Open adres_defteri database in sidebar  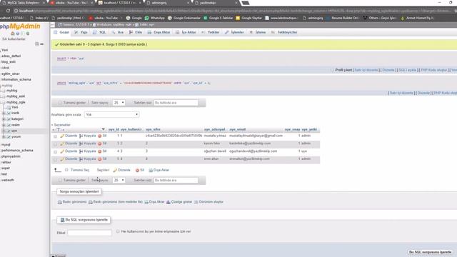pyautogui.click(x=11, y=56)
